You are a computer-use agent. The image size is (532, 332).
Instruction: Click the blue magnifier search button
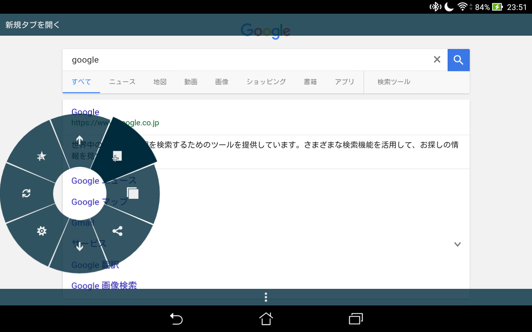coord(458,60)
